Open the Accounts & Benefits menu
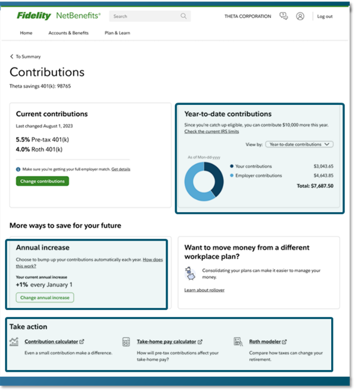The image size is (355, 391). pyautogui.click(x=68, y=33)
